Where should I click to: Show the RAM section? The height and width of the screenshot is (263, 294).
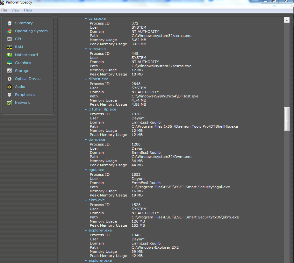coord(19,47)
